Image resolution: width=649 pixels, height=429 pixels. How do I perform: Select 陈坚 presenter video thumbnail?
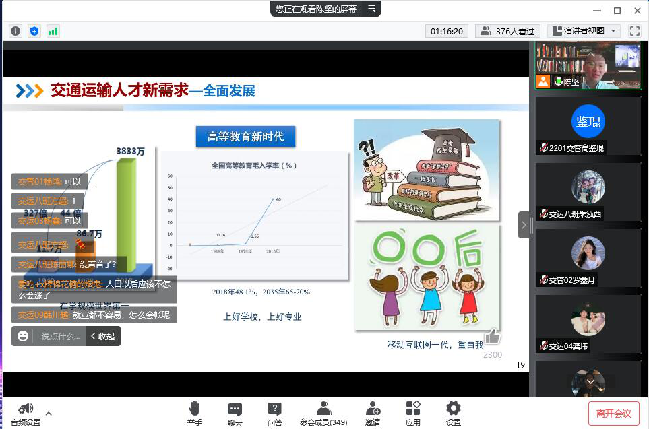(x=588, y=65)
